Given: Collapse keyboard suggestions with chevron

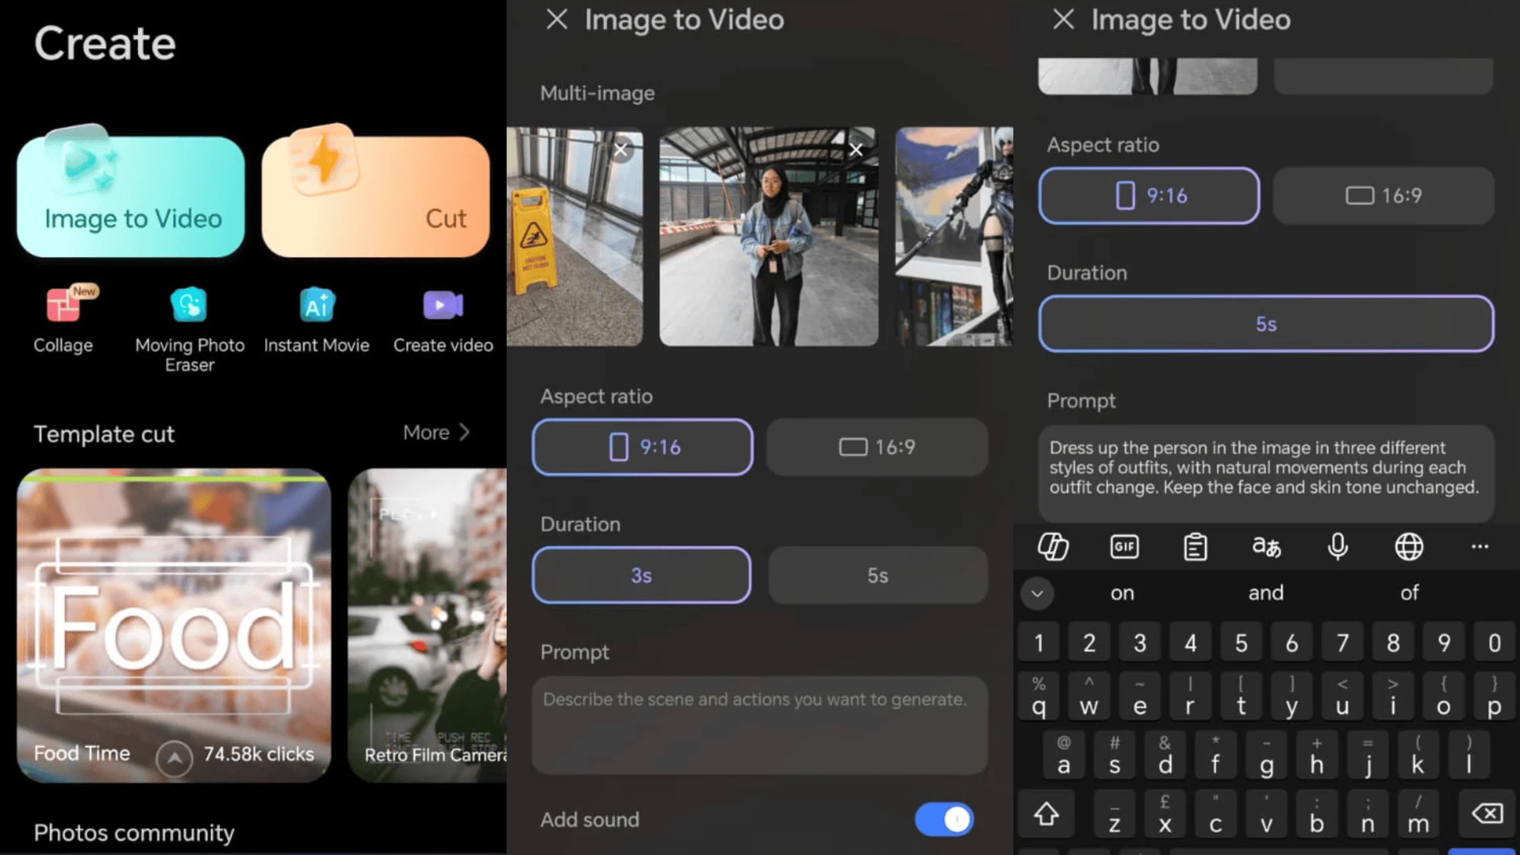Looking at the screenshot, I should (x=1037, y=593).
